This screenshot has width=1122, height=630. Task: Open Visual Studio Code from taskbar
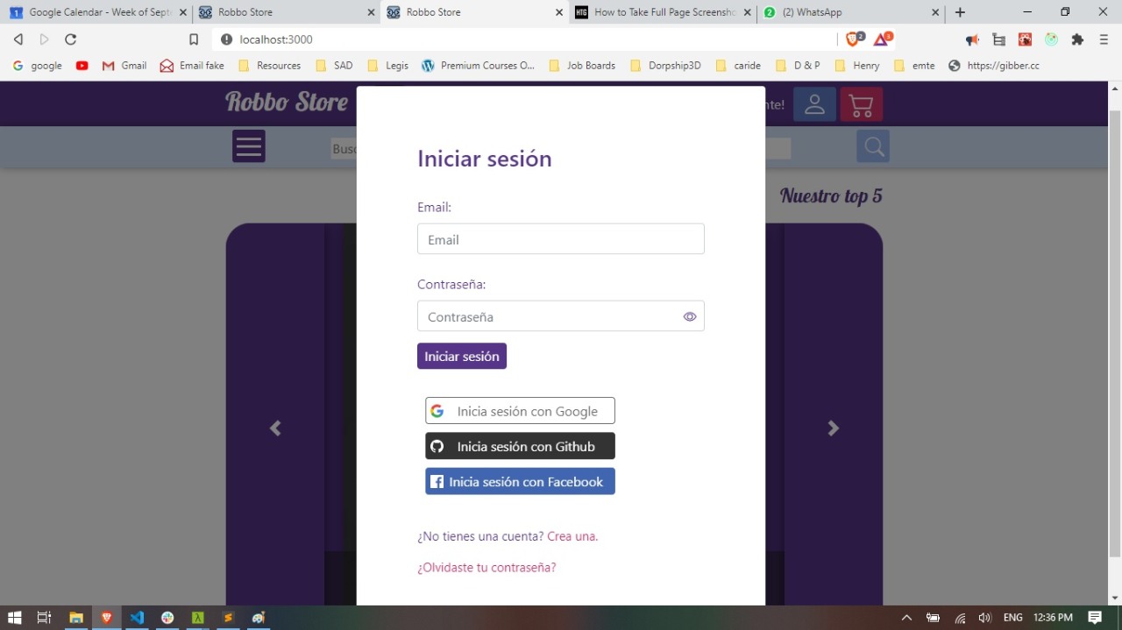pyautogui.click(x=136, y=618)
